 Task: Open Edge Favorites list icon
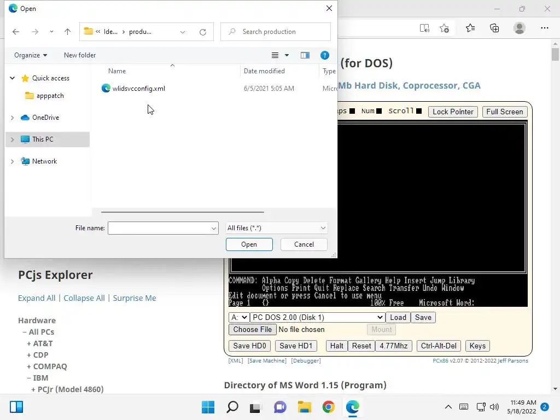tap(470, 28)
